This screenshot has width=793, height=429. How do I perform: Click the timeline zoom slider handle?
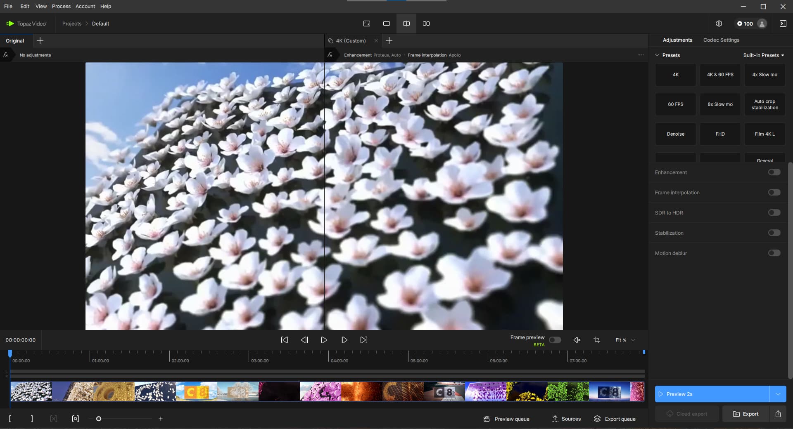[99, 419]
